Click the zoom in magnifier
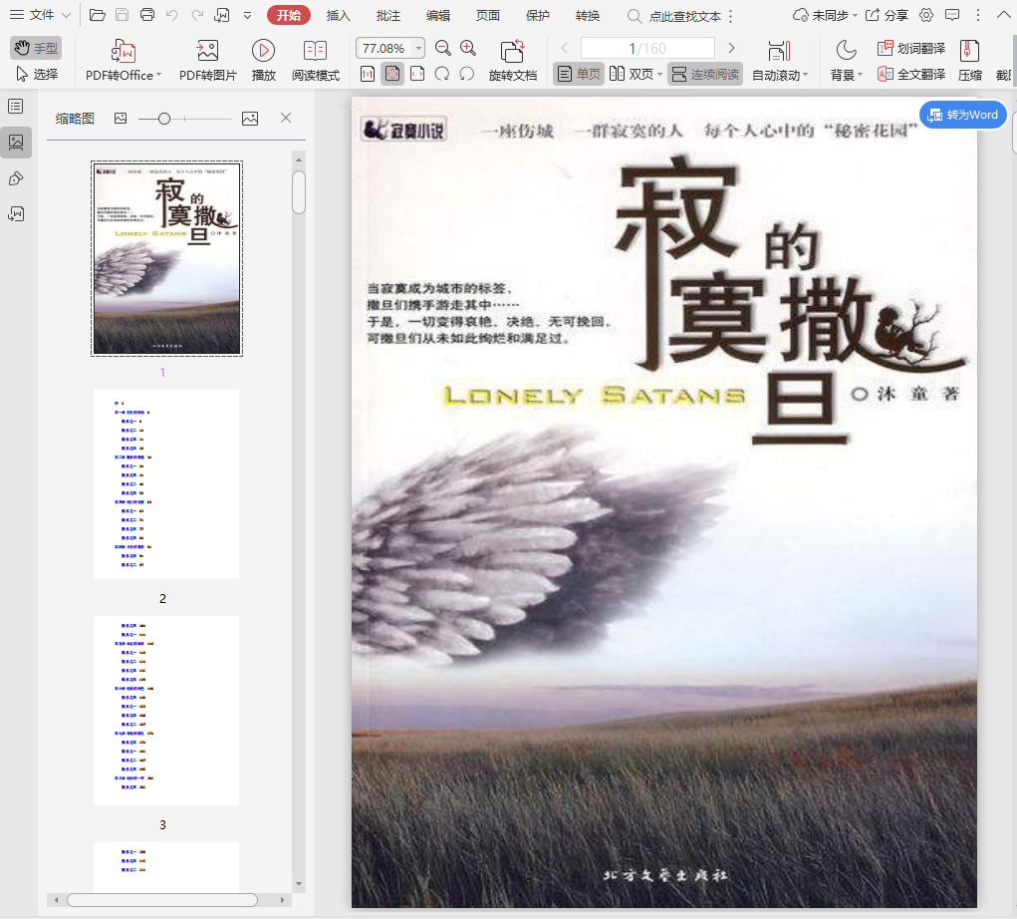This screenshot has width=1017, height=919. coord(467,48)
